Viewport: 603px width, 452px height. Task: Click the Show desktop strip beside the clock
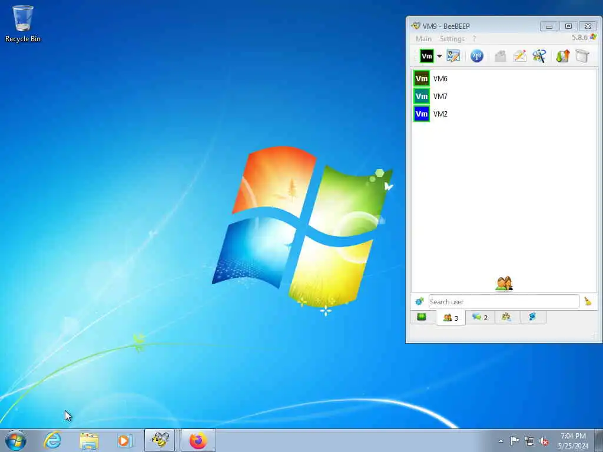pos(598,440)
